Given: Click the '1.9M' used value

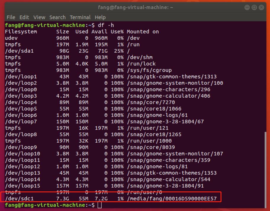Looking at the screenshot, I should pyautogui.click(x=82, y=45).
